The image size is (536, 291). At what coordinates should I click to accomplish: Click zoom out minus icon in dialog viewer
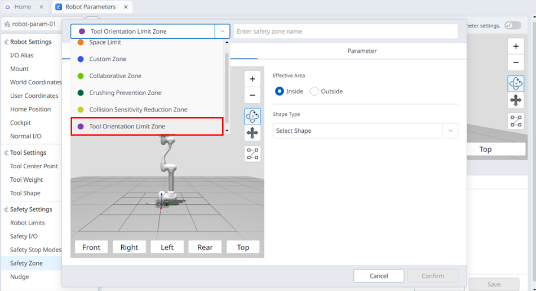(x=253, y=95)
